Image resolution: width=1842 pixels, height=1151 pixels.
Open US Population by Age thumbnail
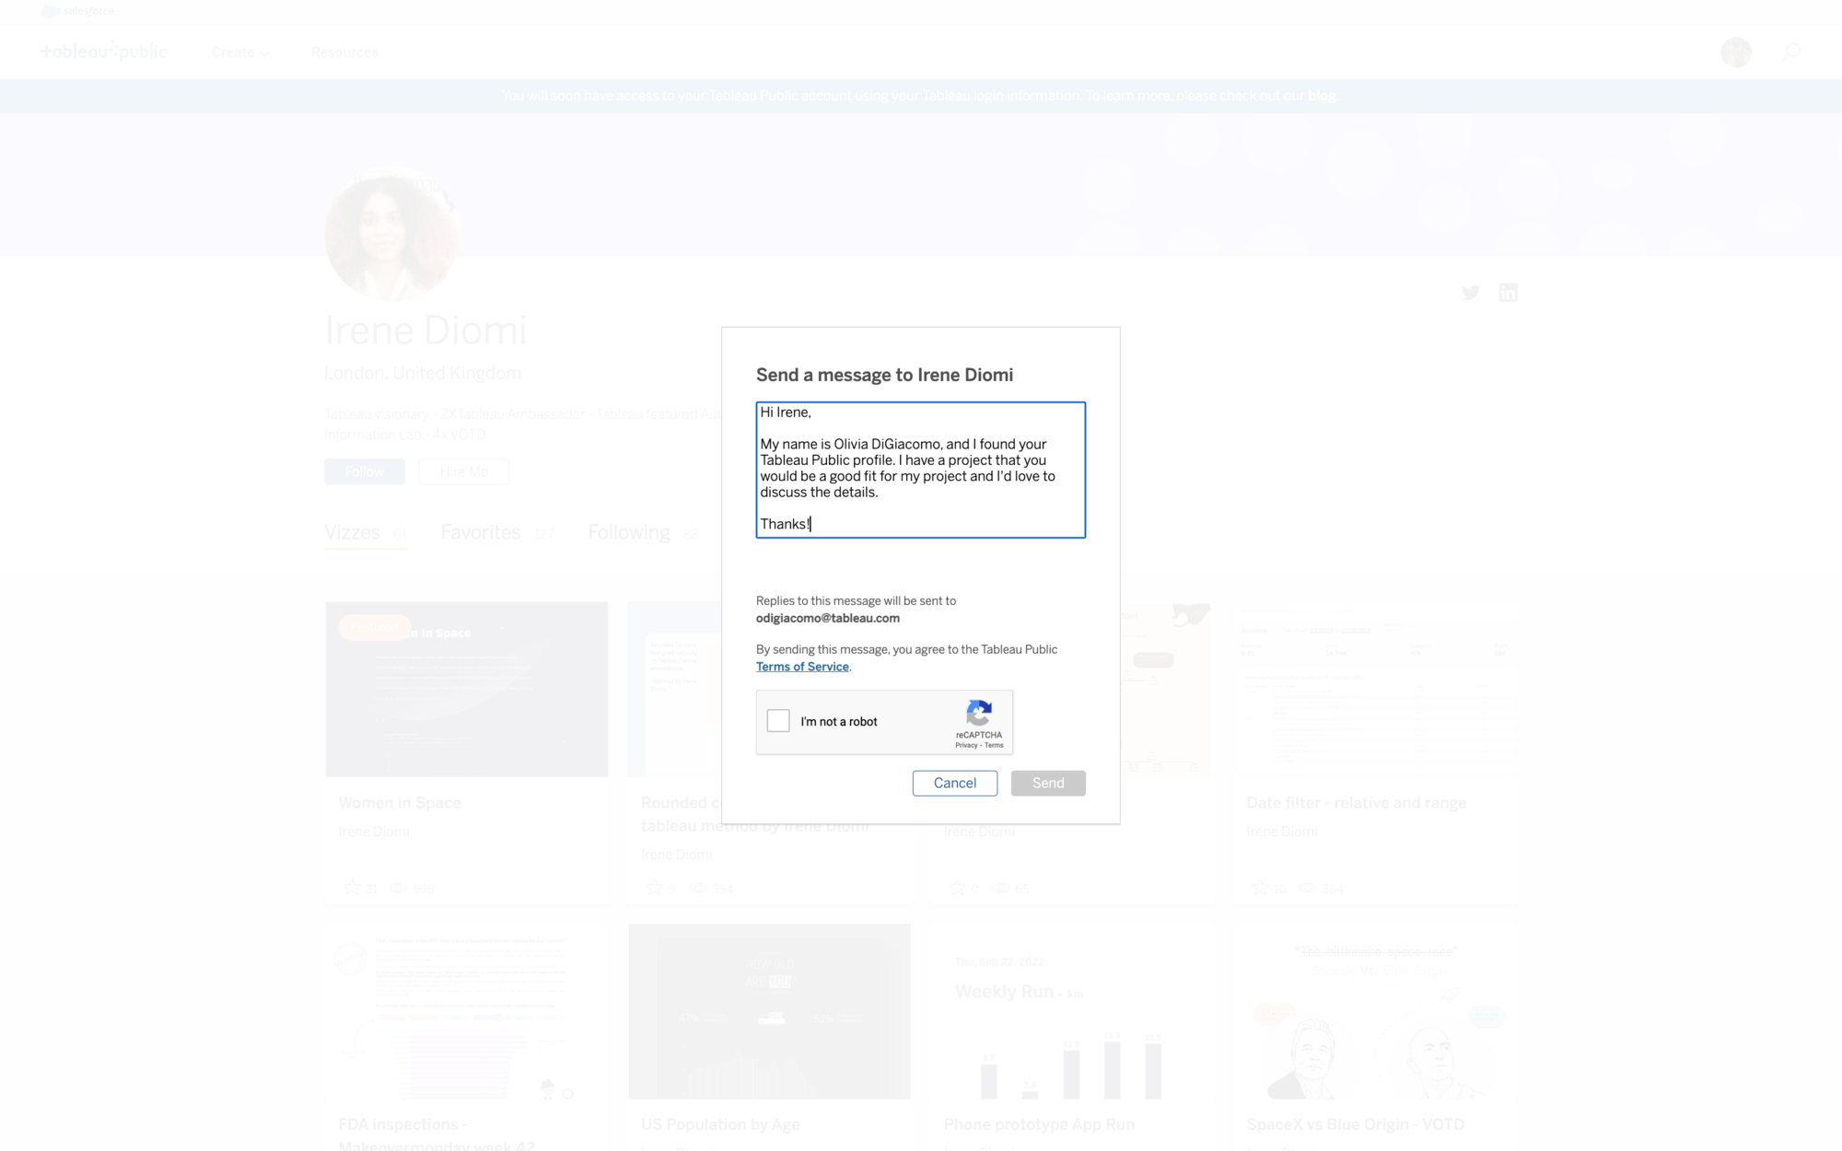769,1011
